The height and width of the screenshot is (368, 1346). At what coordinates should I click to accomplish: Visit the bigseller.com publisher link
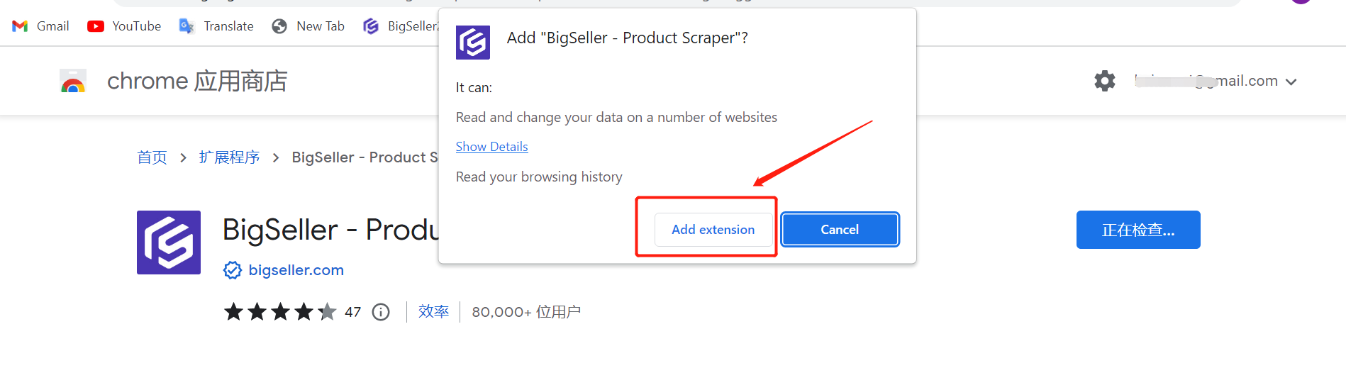click(x=296, y=270)
